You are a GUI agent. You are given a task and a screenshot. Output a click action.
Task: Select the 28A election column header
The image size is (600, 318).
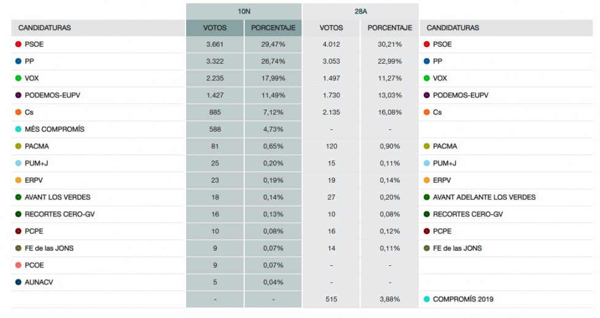tap(360, 11)
